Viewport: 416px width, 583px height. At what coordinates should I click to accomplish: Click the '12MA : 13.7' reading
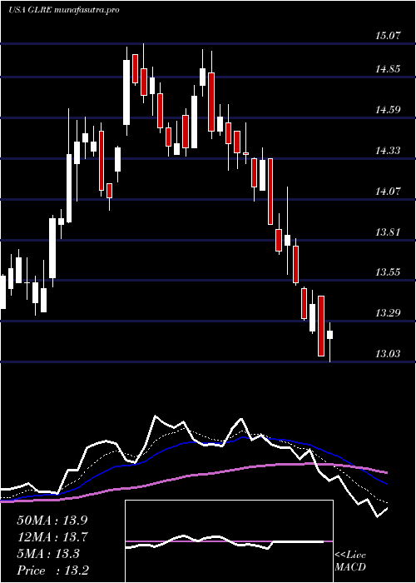[x=52, y=537]
